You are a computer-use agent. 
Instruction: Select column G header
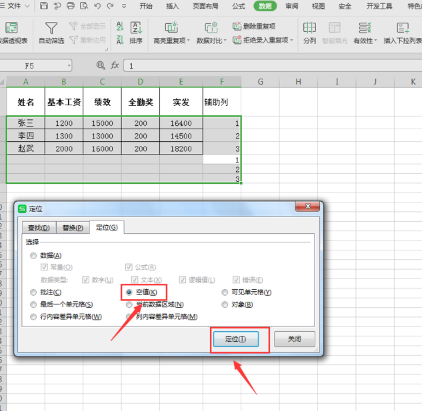click(x=260, y=81)
